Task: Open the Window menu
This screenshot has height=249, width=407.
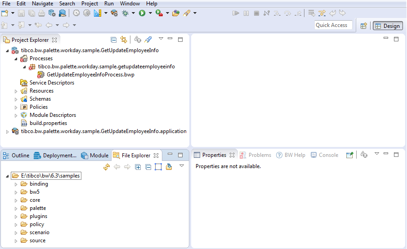Action: tap(130, 4)
